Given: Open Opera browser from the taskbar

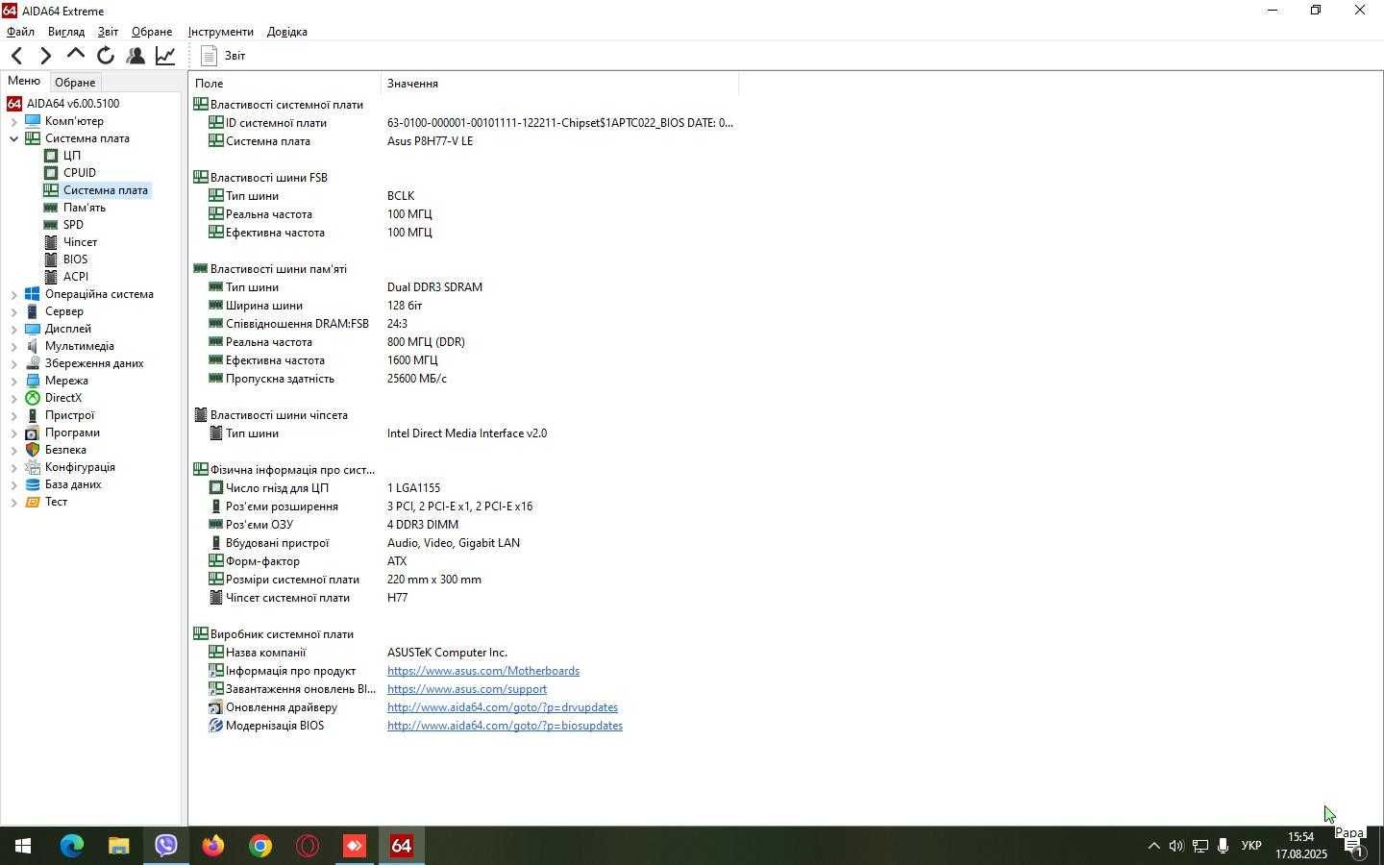Looking at the screenshot, I should click(x=307, y=846).
